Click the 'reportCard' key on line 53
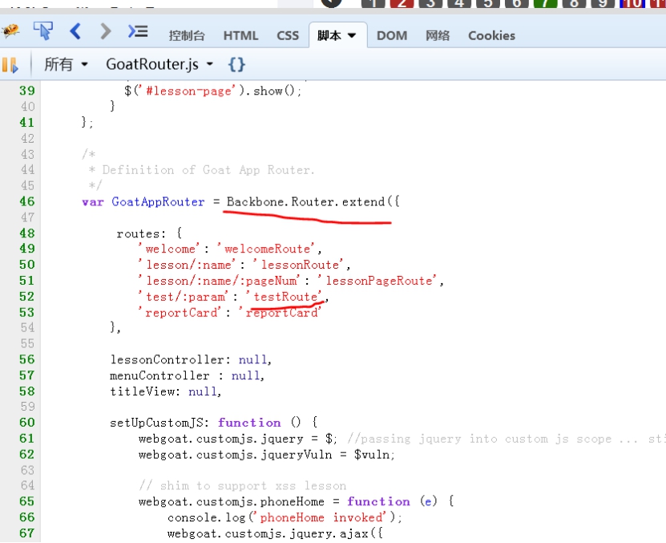The image size is (666, 543). click(180, 313)
